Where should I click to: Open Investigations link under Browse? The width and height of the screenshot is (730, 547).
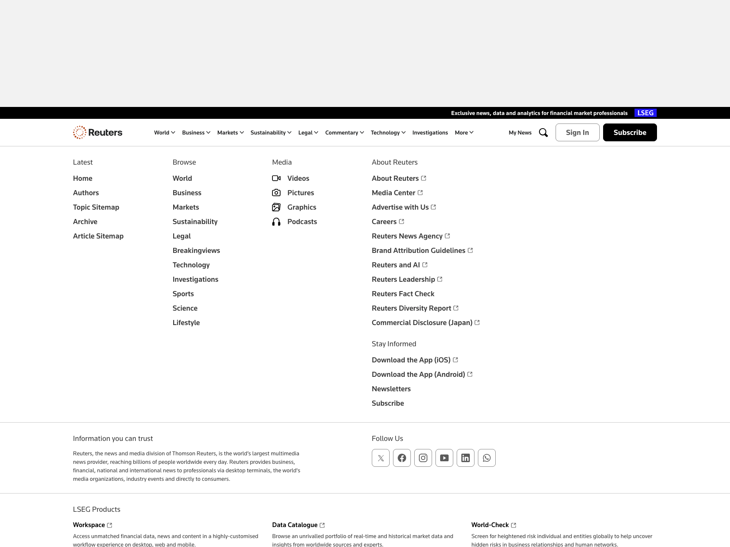click(x=195, y=279)
